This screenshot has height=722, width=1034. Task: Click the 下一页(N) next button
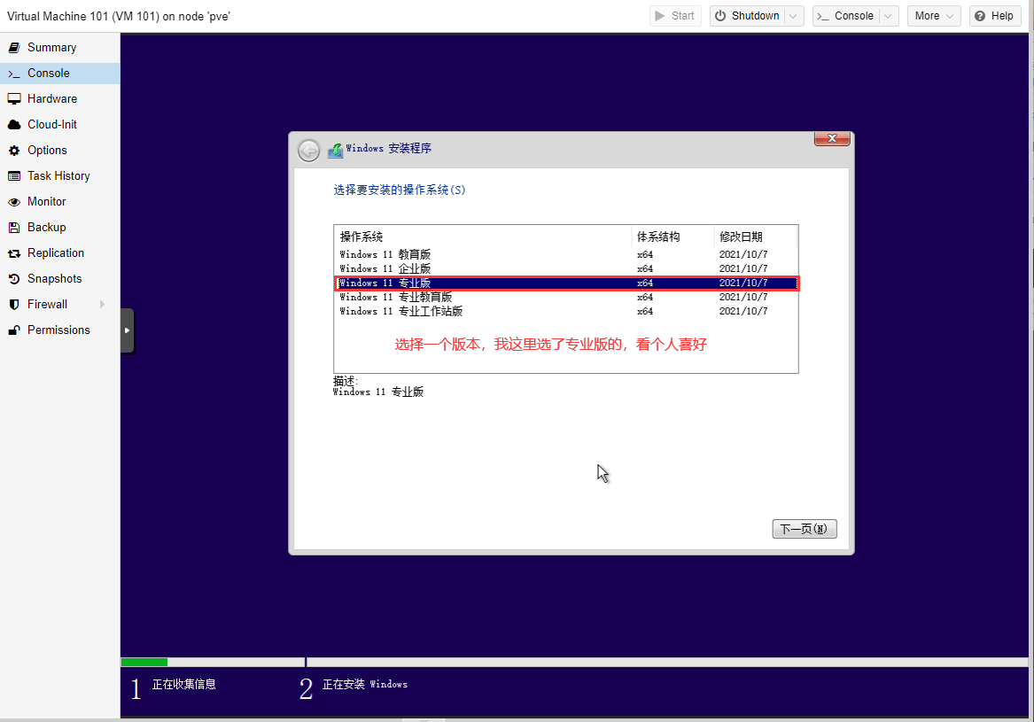805,529
